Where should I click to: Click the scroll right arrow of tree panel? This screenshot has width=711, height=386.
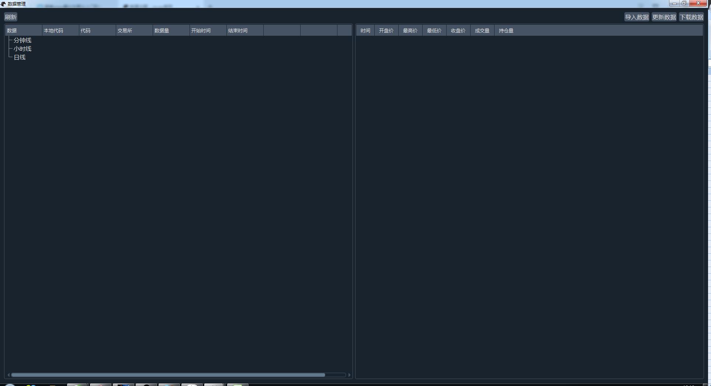(x=349, y=375)
